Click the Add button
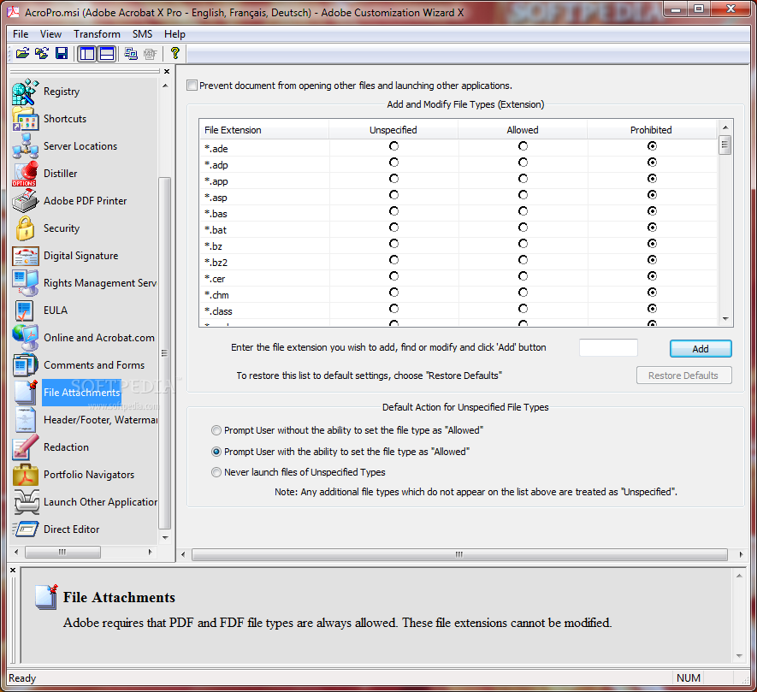The height and width of the screenshot is (692, 757). [701, 349]
